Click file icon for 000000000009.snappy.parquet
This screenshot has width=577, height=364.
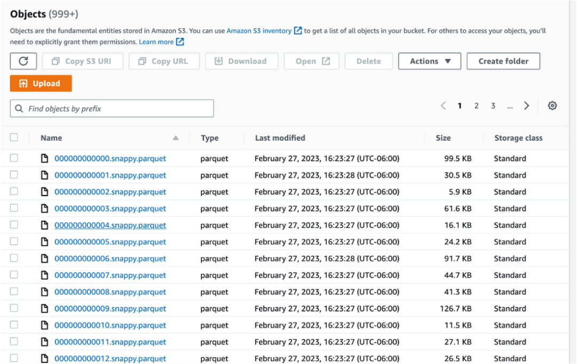[44, 308]
